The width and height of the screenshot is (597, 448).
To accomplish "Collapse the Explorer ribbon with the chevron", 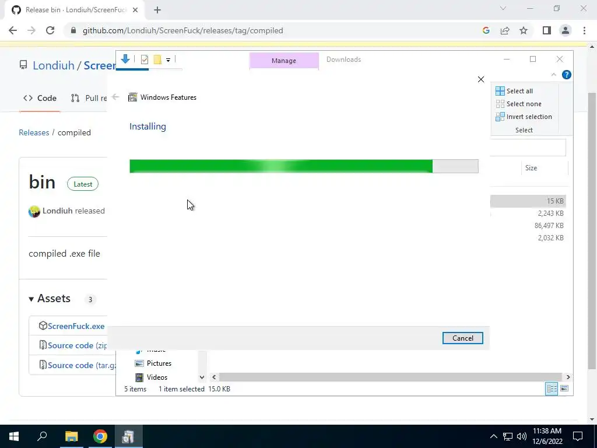I will click(554, 75).
